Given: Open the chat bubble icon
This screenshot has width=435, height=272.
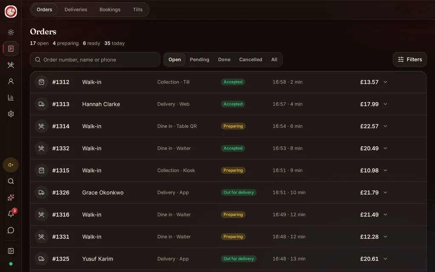Looking at the screenshot, I should 11,230.
